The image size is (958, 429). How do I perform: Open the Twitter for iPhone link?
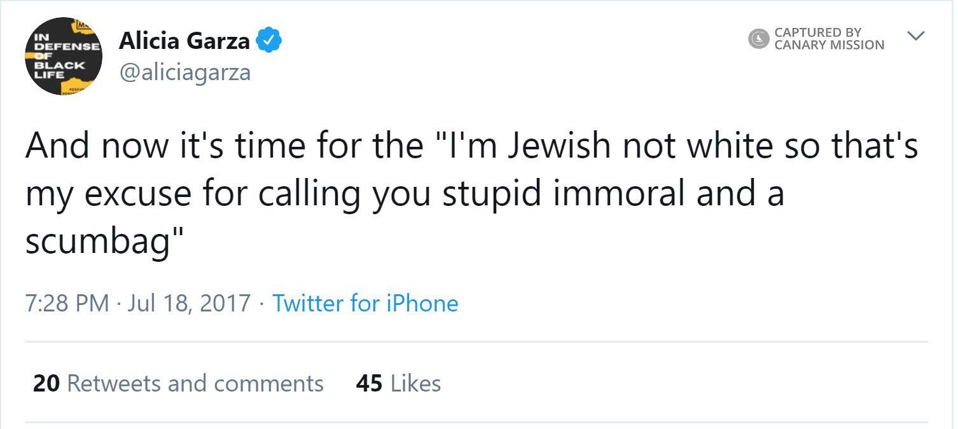click(366, 303)
